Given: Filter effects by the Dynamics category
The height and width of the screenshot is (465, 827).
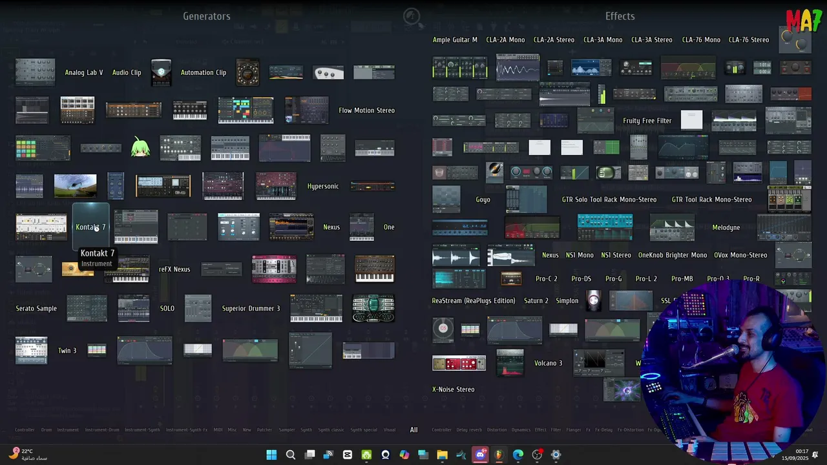Looking at the screenshot, I should click(x=521, y=430).
